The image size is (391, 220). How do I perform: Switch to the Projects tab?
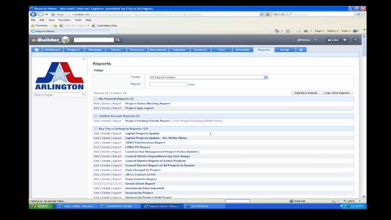(74, 50)
